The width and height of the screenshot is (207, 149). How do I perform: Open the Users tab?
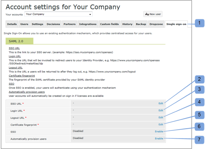tap(24, 24)
